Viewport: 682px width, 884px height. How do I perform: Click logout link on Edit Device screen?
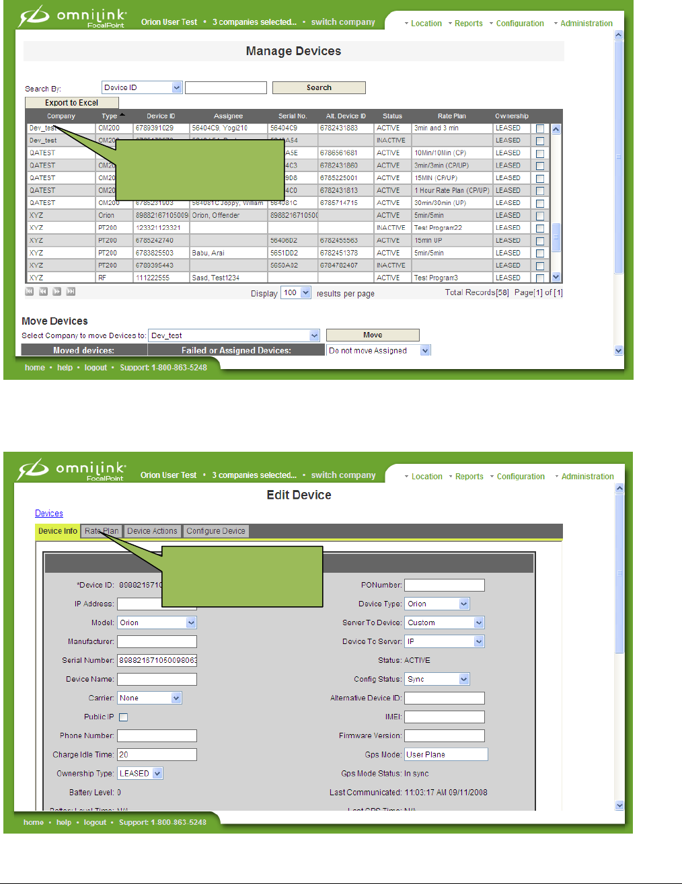(95, 822)
